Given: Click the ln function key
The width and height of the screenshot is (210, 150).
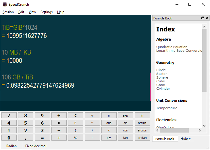Looking at the screenshot, I should [142, 115].
